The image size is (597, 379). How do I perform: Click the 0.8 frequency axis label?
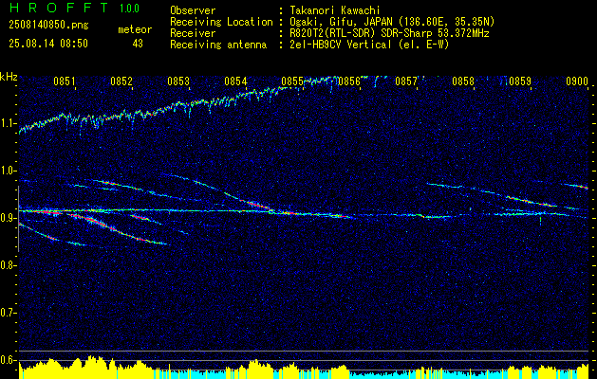point(8,265)
